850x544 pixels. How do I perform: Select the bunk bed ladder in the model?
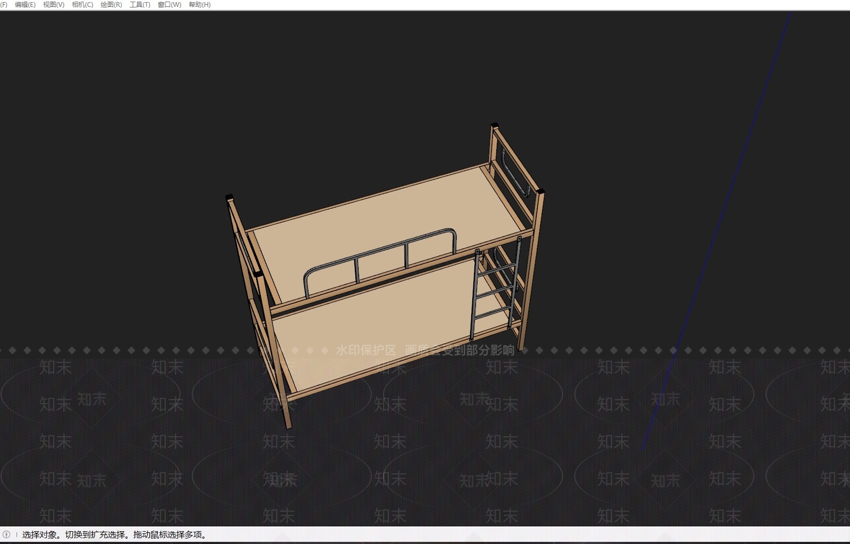495,290
